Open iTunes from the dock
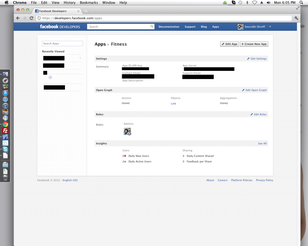Screen dimensions: 308x246 (x=5, y=105)
